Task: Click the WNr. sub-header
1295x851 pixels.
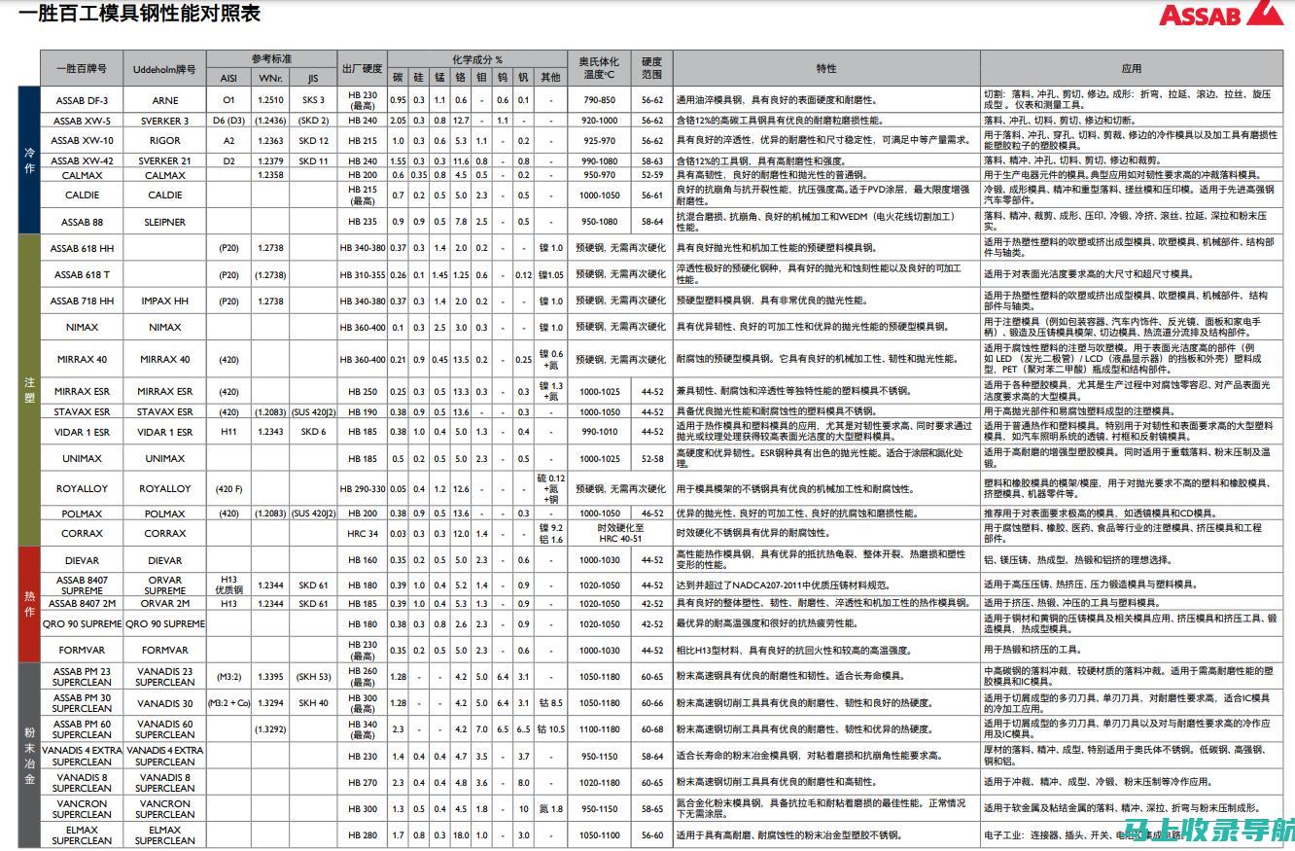Action: click(x=269, y=78)
